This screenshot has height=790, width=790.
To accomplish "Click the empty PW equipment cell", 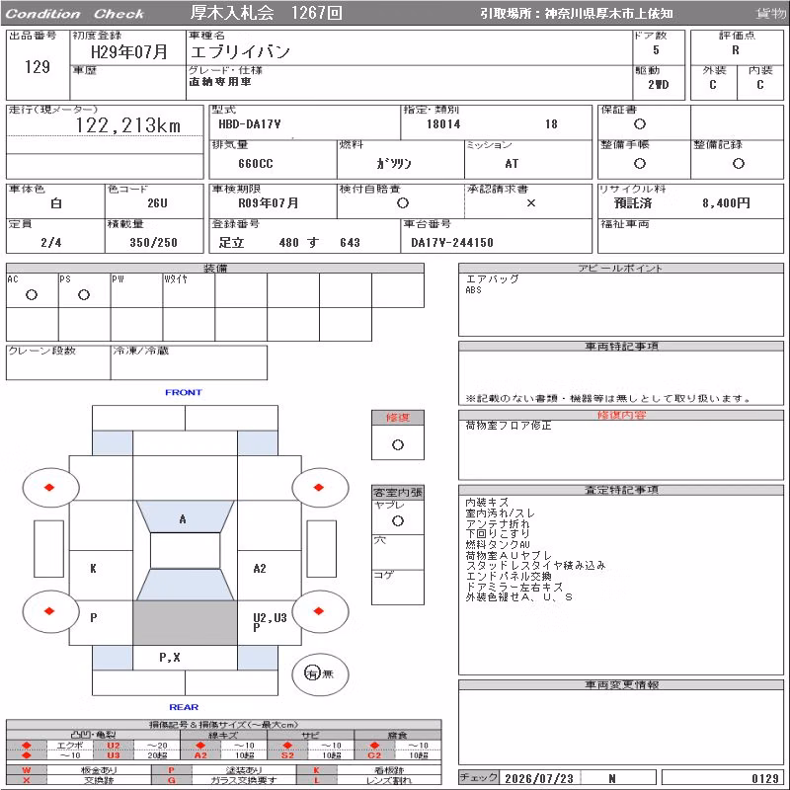I will (136, 290).
